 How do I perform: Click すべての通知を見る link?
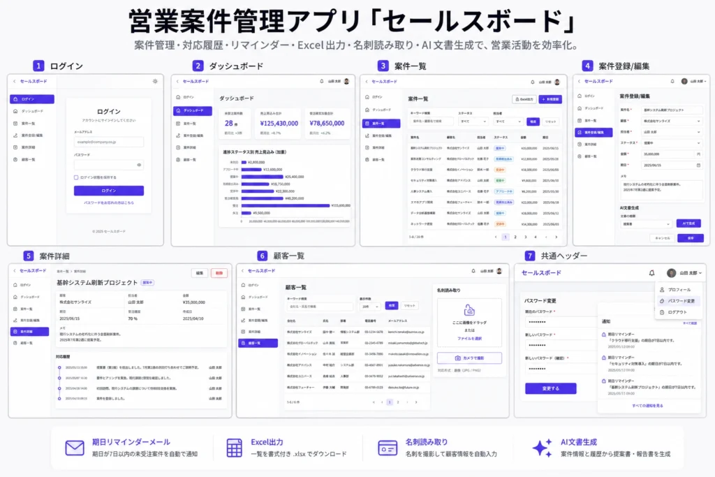click(647, 405)
